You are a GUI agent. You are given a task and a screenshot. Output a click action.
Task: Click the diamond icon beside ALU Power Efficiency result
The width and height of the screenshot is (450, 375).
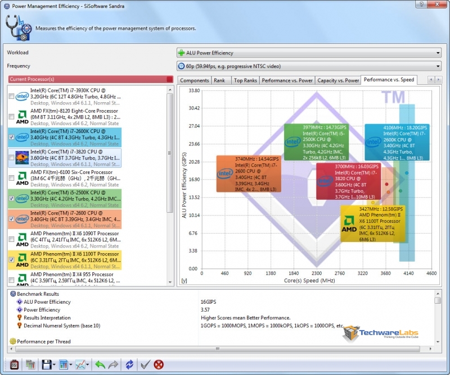tap(20, 301)
